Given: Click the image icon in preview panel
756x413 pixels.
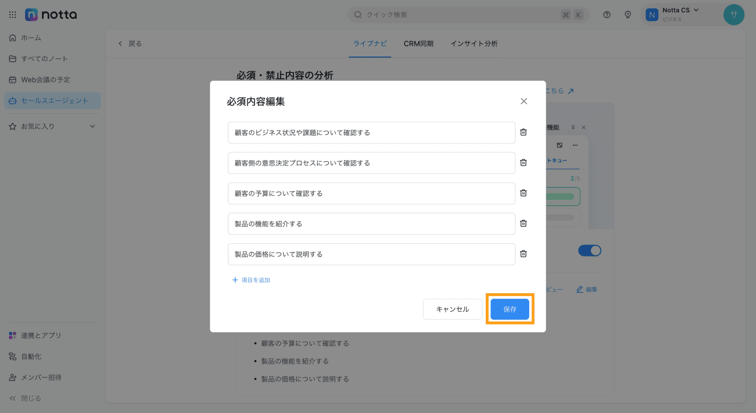Looking at the screenshot, I should (x=559, y=145).
